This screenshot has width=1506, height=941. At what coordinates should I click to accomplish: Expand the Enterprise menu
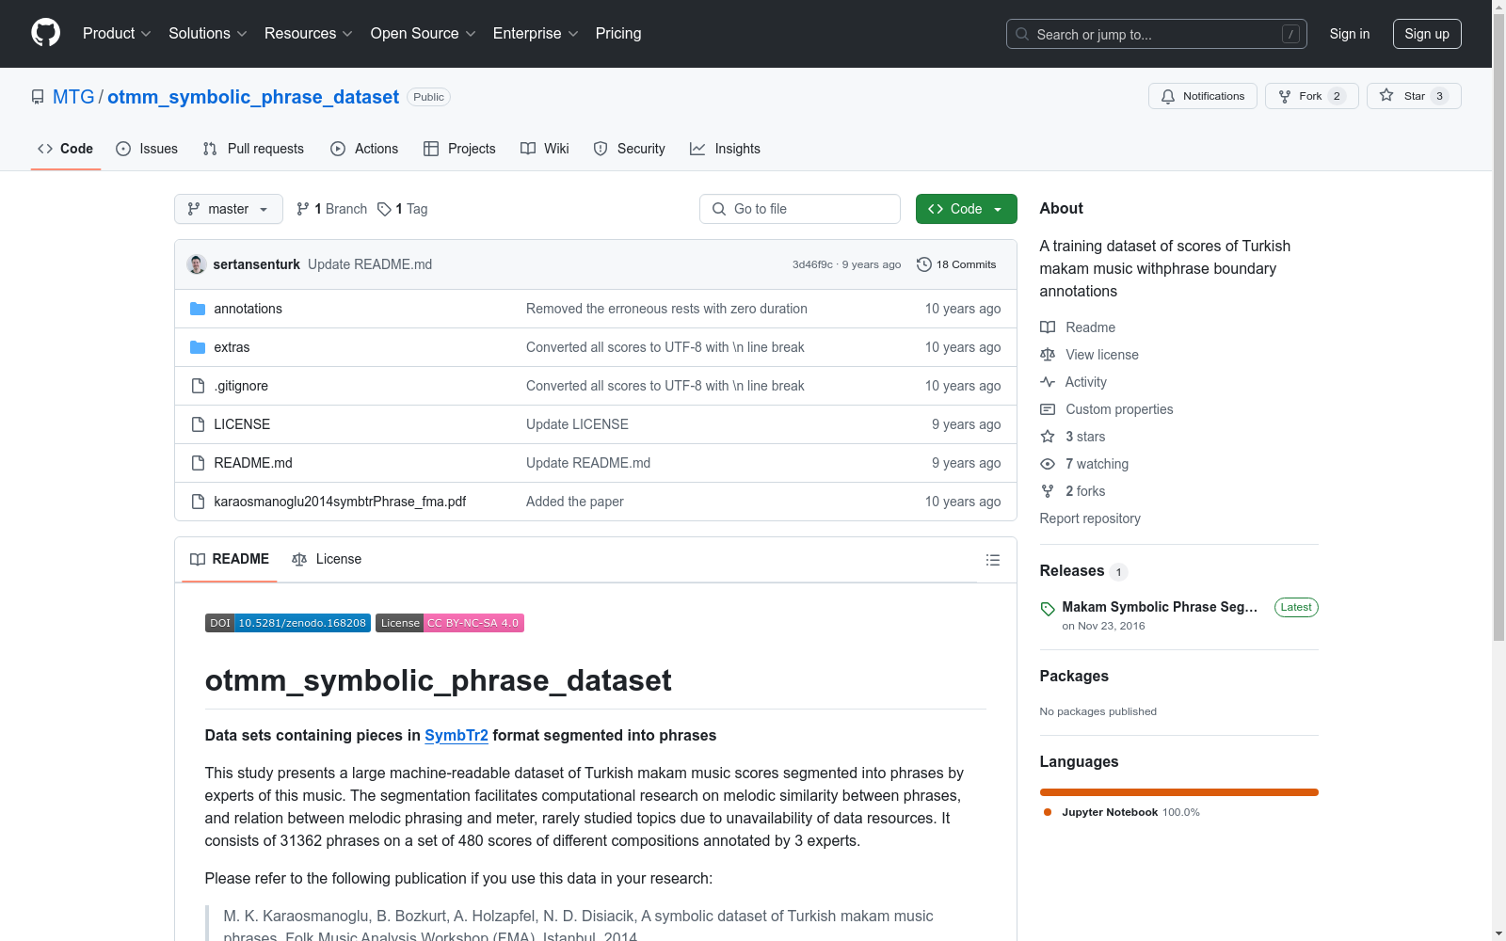point(536,34)
